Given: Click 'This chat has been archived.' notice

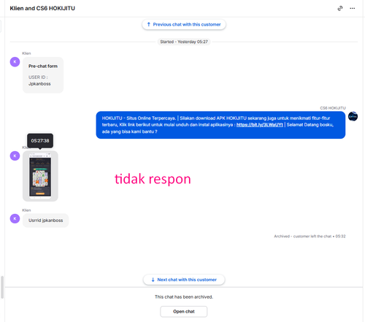Looking at the screenshot, I should pos(184,297).
